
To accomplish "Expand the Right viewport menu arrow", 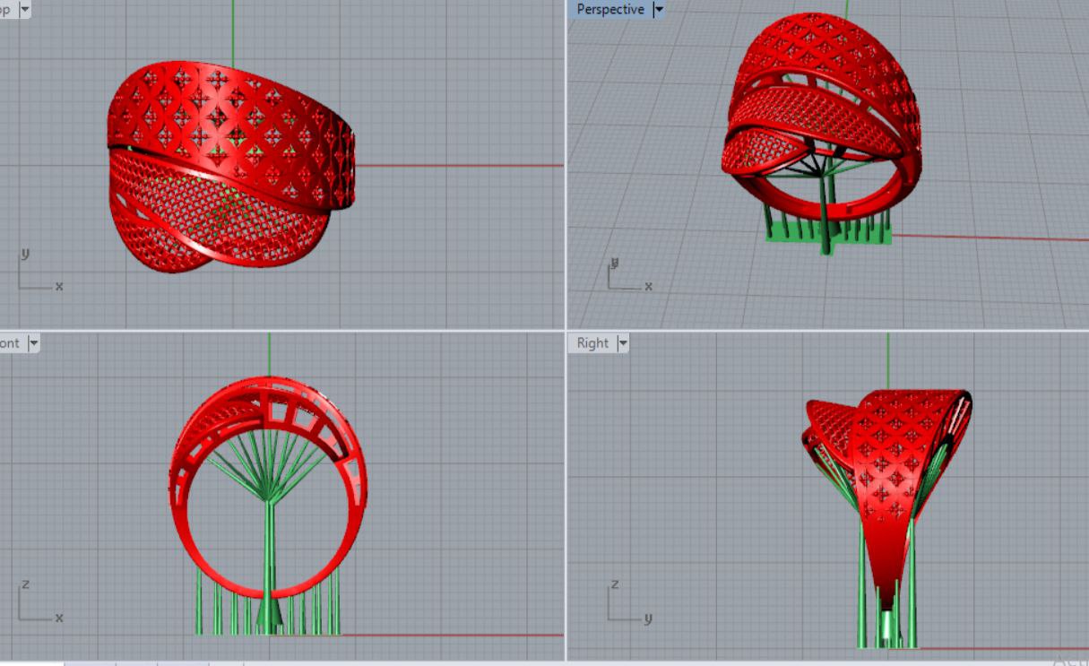I will (x=622, y=342).
